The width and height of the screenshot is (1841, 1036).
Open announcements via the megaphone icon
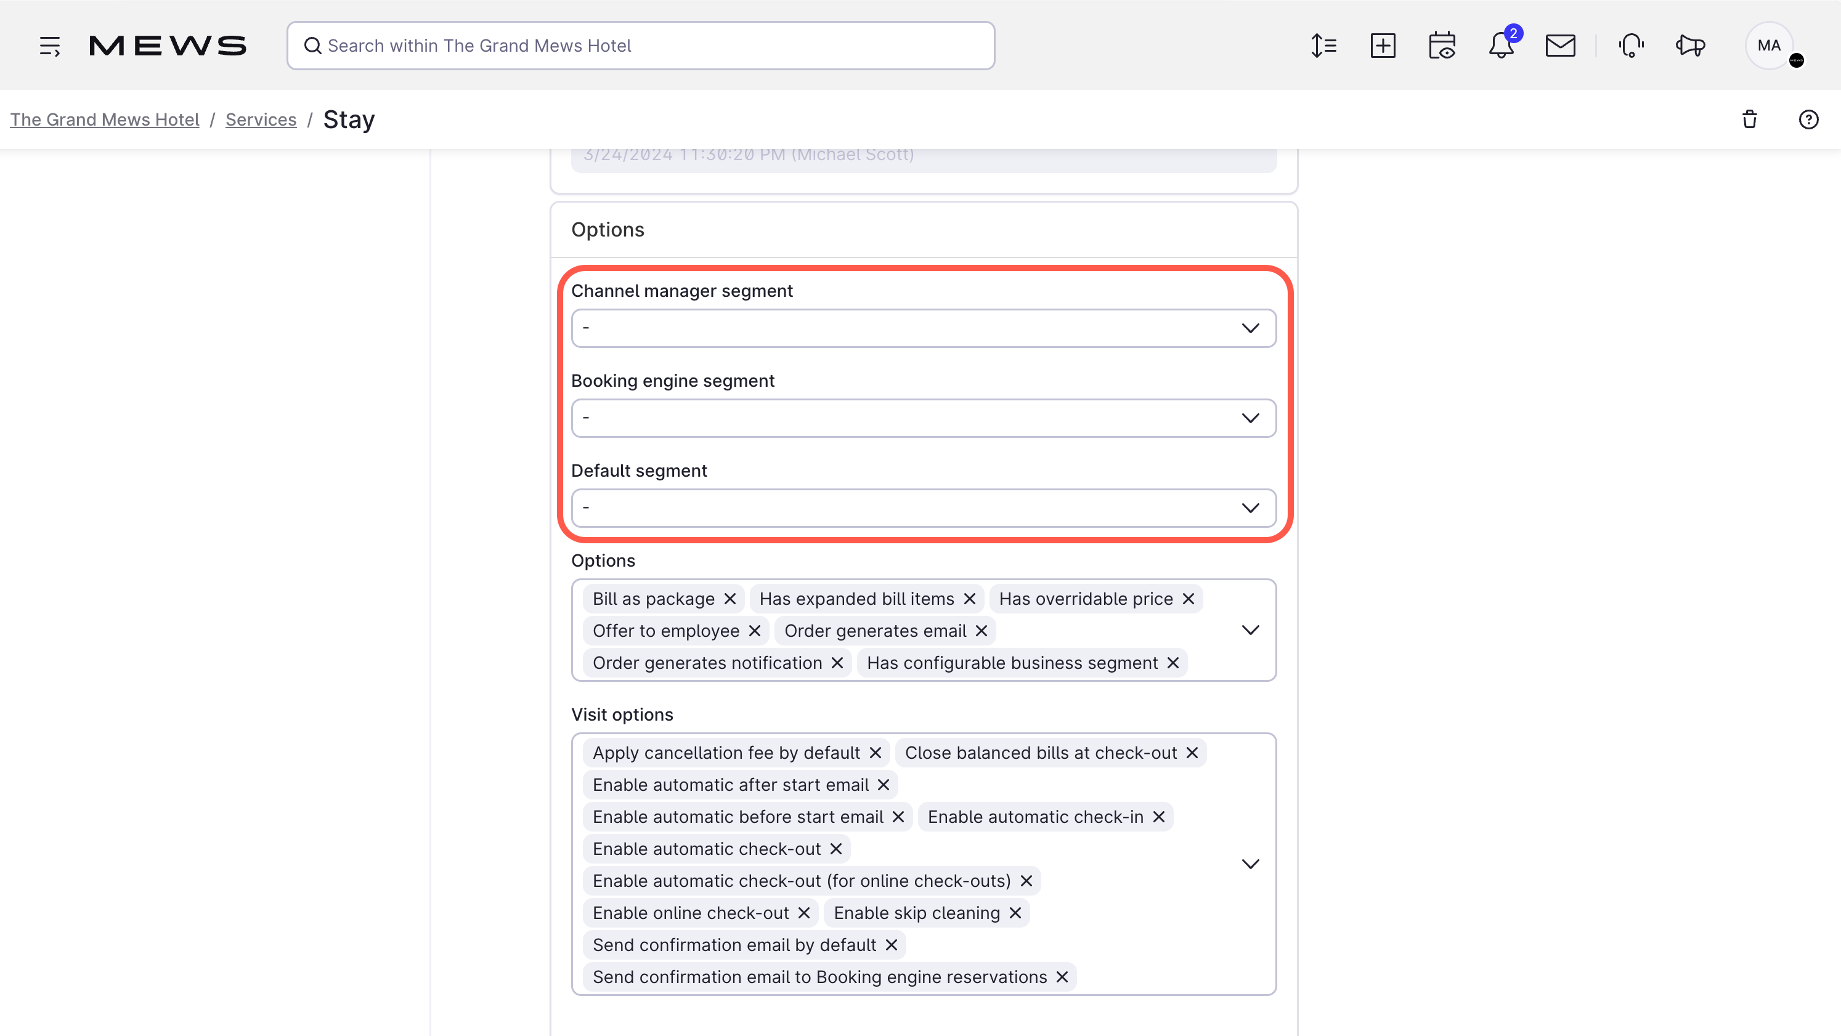pyautogui.click(x=1689, y=45)
